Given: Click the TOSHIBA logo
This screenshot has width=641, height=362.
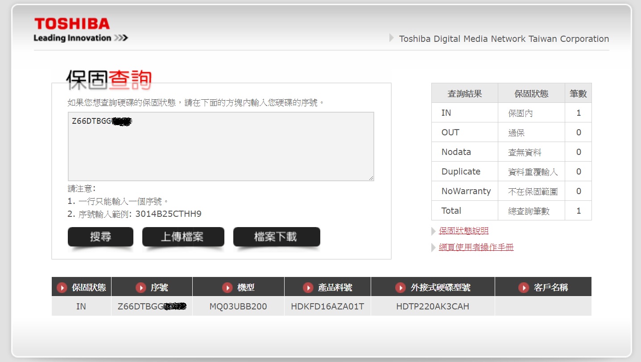Looking at the screenshot, I should click(72, 24).
